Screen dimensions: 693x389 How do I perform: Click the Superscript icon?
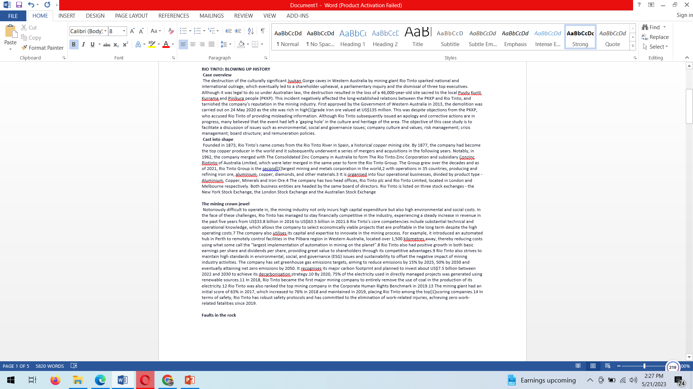click(125, 45)
